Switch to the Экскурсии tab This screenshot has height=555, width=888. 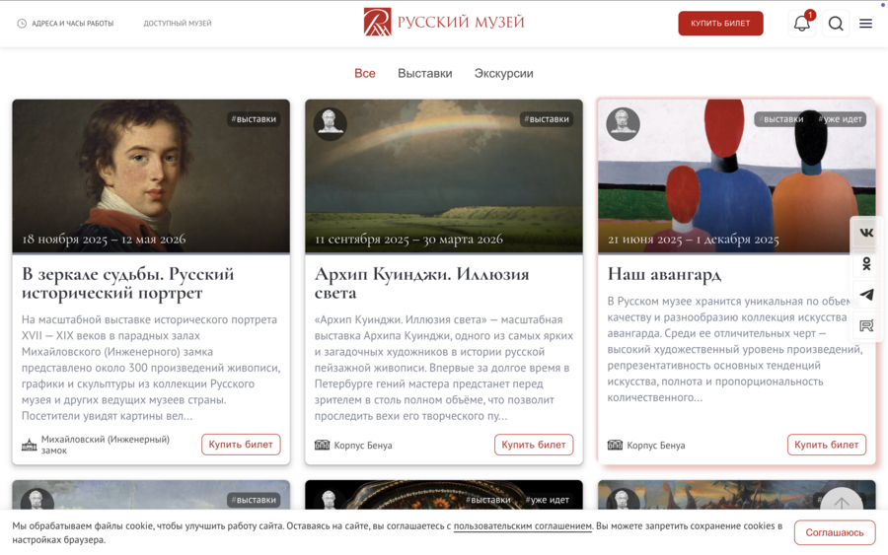(503, 73)
